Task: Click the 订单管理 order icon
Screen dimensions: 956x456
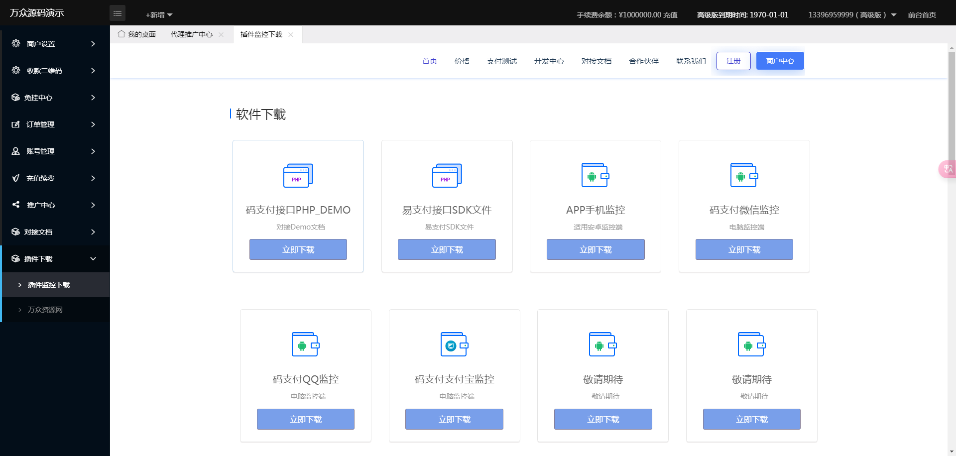Action: coord(15,124)
